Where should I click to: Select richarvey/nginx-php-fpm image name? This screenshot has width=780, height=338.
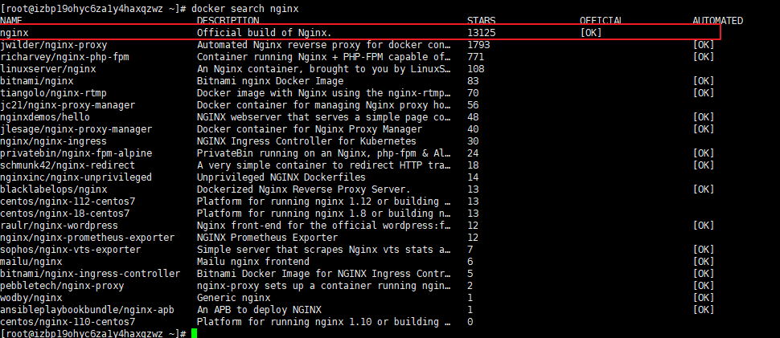(x=64, y=56)
